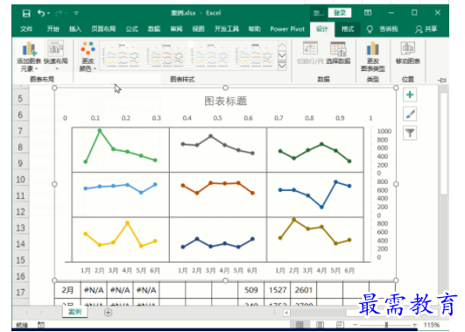Select row header 10
Viewport: 465px width, 332px height.
[x=20, y=180]
